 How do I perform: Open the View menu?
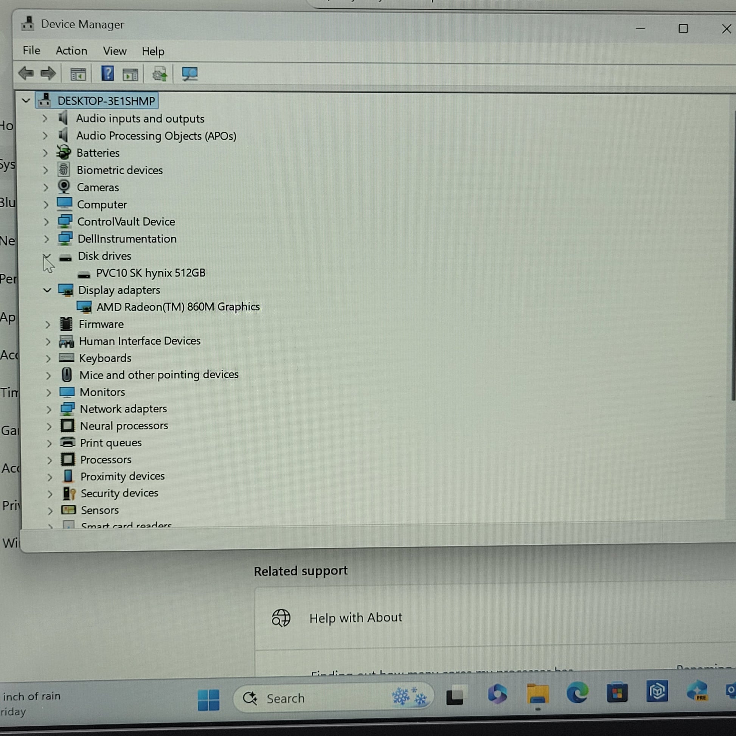114,51
